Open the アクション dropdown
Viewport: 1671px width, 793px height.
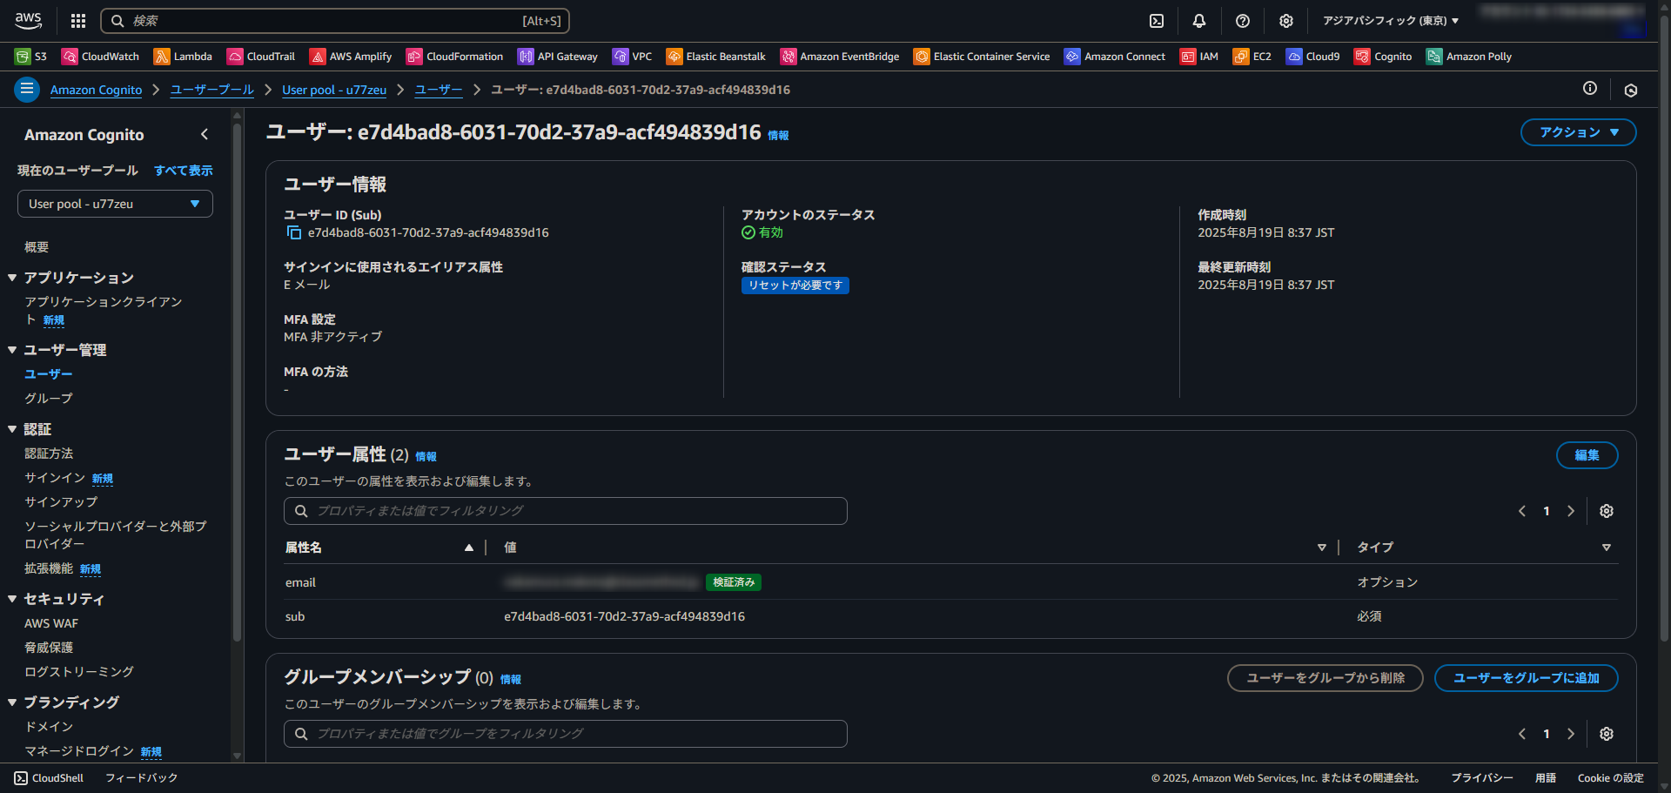(x=1579, y=132)
